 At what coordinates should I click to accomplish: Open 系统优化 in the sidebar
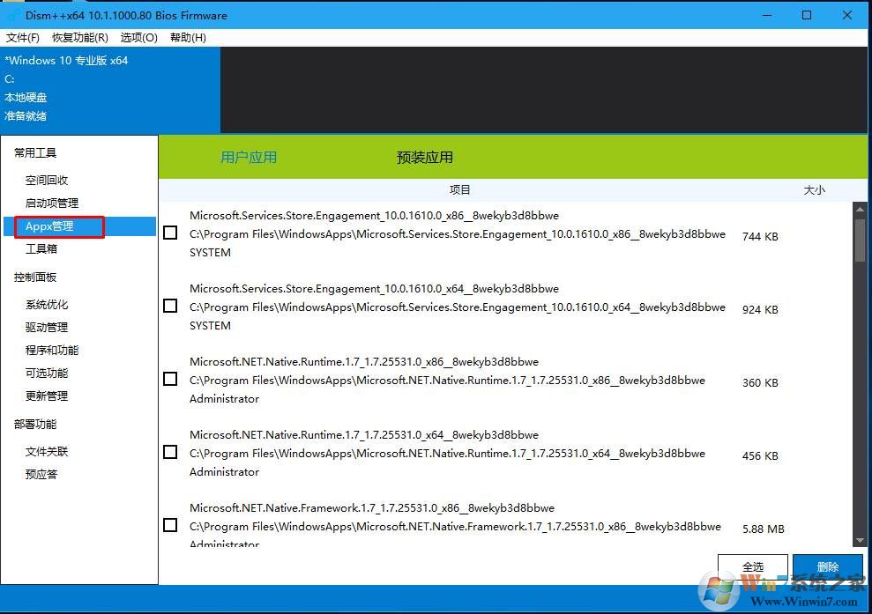coord(47,305)
